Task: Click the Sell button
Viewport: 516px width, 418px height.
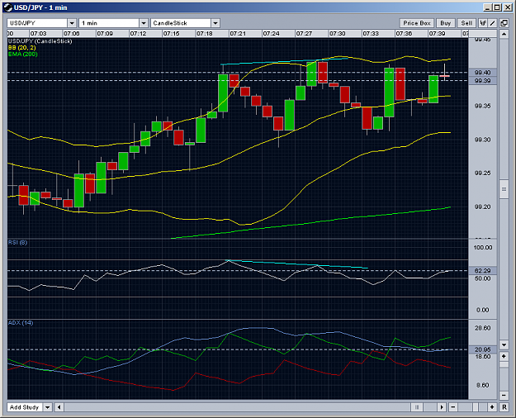Action: pos(466,23)
